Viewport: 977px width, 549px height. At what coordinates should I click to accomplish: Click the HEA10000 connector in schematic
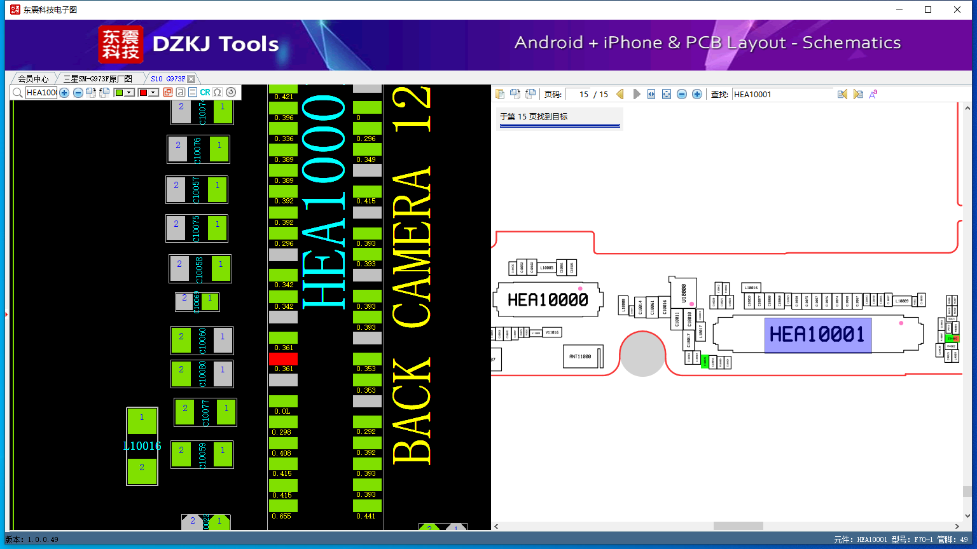(548, 299)
